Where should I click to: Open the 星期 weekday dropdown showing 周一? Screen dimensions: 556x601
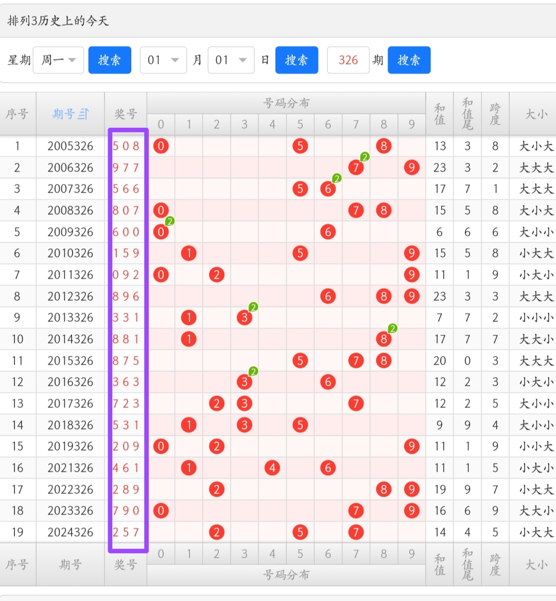58,60
